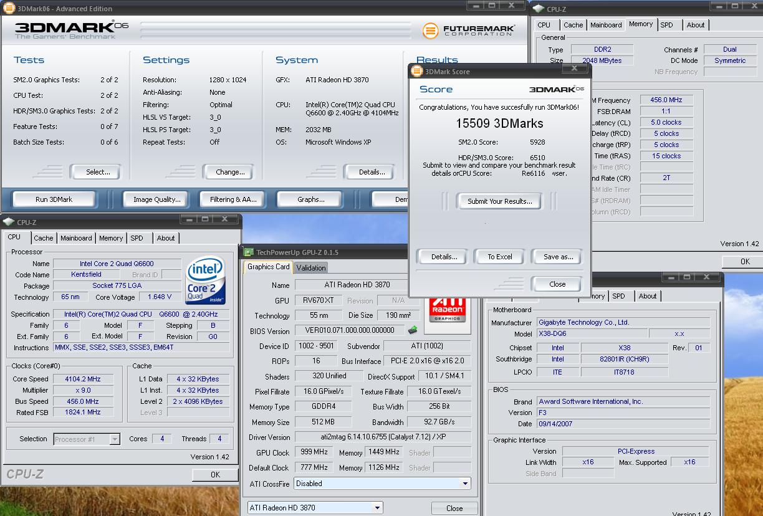This screenshot has height=516, width=763.
Task: Click the BIOS upload icon in GPU-Z
Action: coord(412,330)
